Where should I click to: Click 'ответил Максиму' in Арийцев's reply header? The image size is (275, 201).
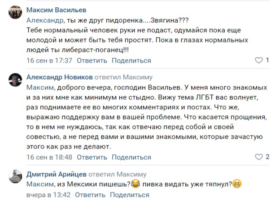(122, 174)
